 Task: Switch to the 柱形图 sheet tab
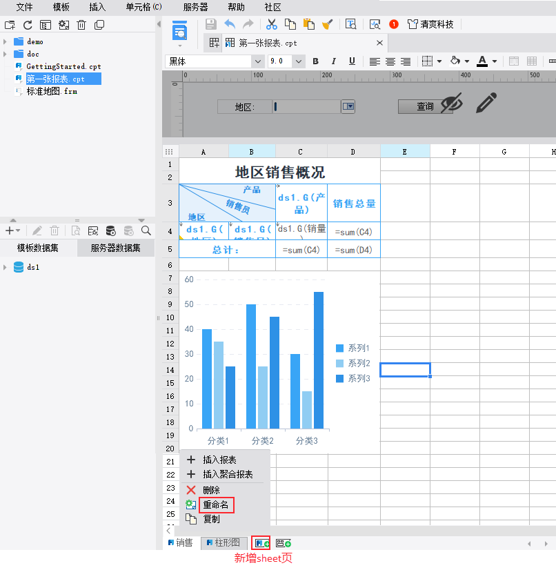224,542
